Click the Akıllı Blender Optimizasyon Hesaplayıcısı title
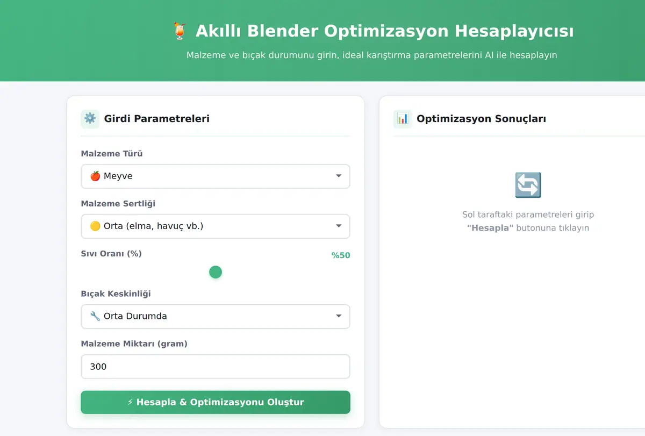This screenshot has height=436, width=645. [384, 31]
